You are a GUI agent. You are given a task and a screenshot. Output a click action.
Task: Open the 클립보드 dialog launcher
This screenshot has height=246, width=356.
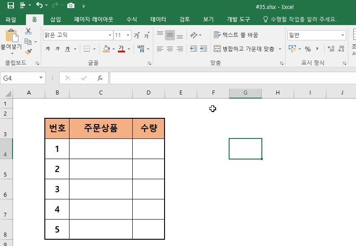[x=38, y=64]
